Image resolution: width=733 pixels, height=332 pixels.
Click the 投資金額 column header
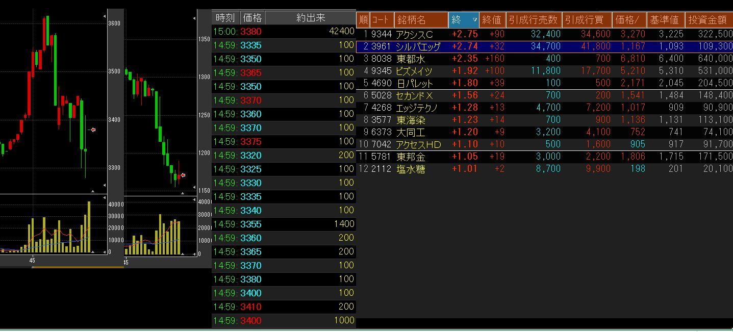click(x=708, y=20)
